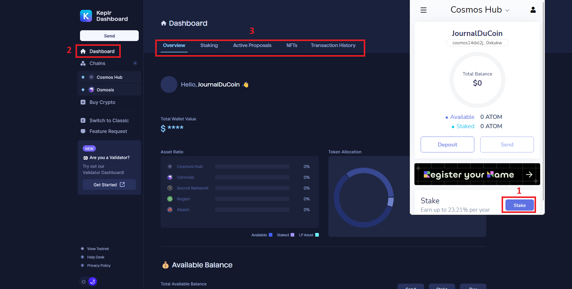Click the waving hand emoji after the username
572x289 pixels.
(246, 84)
